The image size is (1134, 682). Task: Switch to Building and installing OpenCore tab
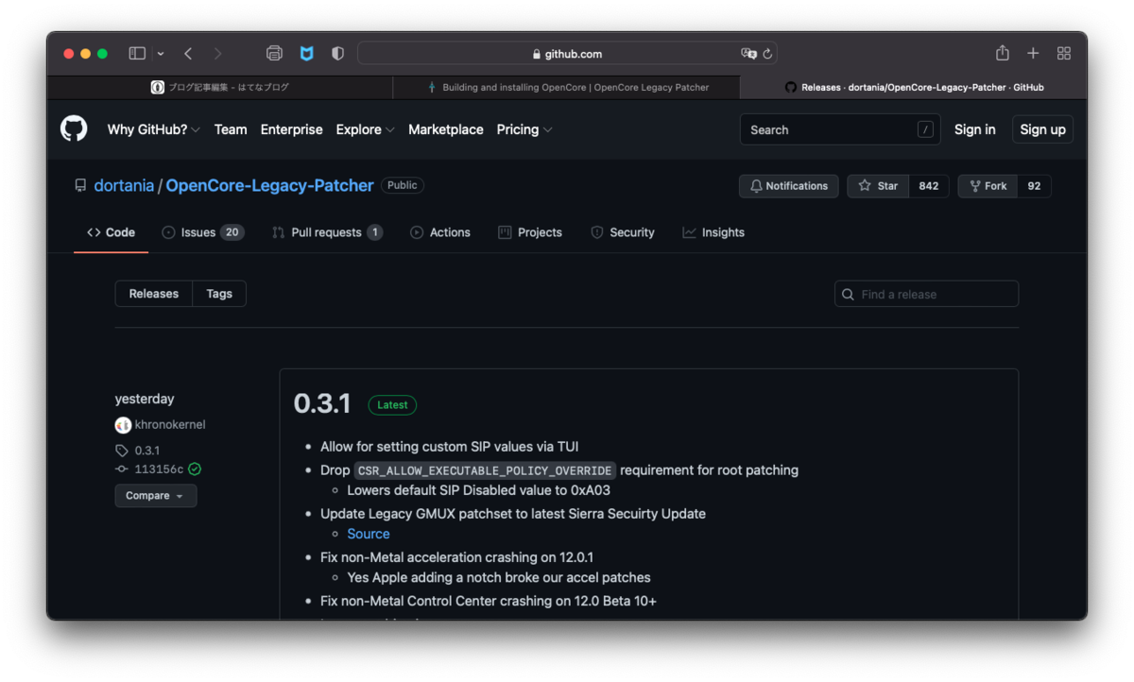coord(567,87)
